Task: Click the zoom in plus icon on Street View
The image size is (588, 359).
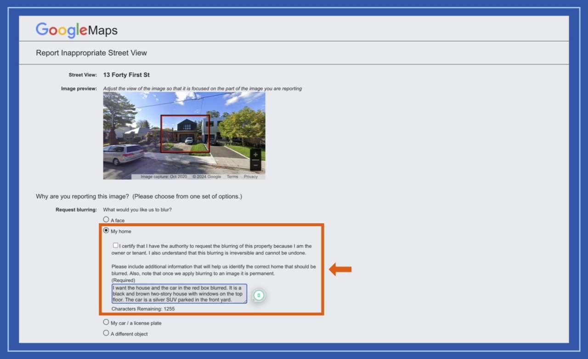Action: (x=255, y=155)
